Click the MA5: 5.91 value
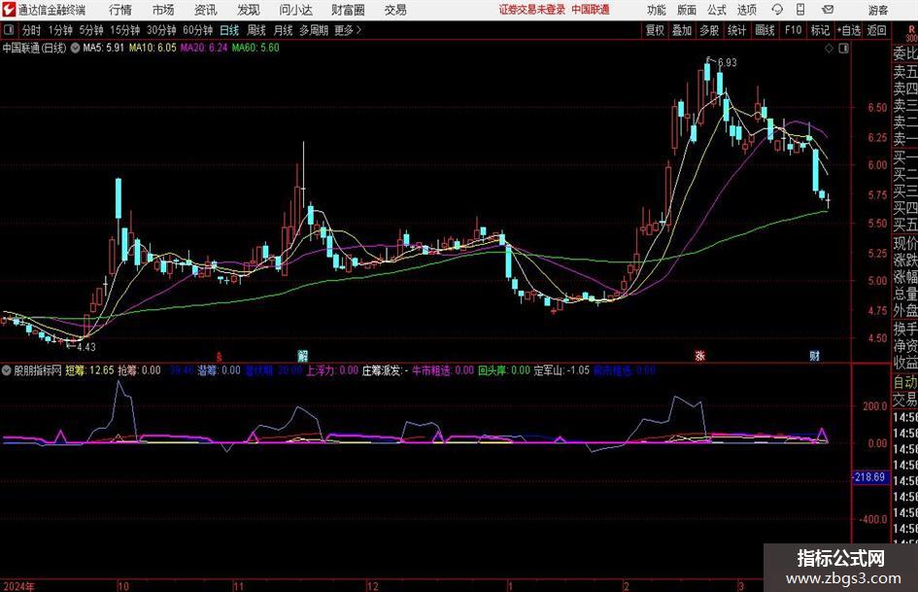 coord(104,48)
